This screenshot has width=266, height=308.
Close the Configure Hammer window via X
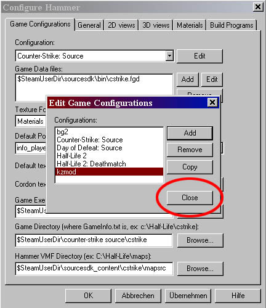coord(258,7)
